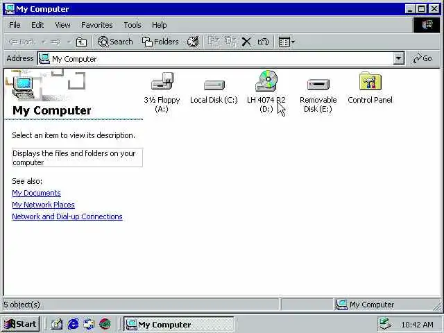
Task: Go back using the Back toolbar button
Action: click(22, 42)
